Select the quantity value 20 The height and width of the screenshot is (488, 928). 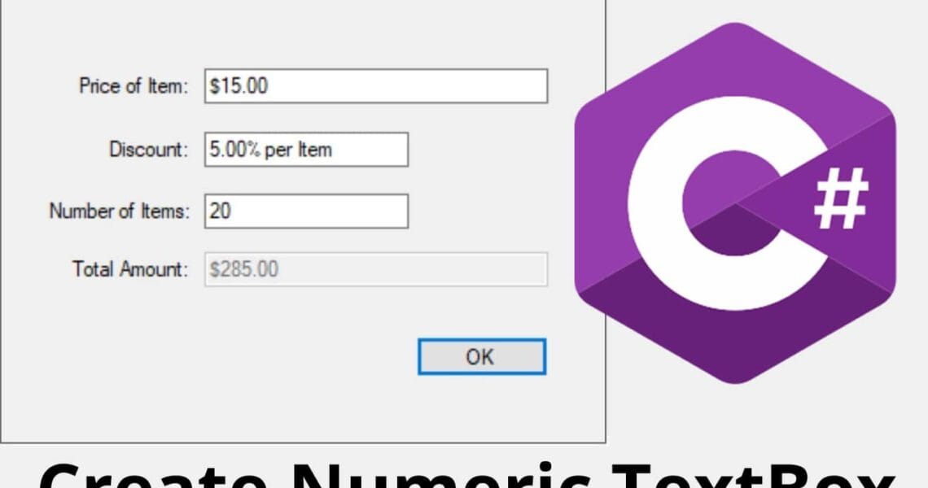(x=218, y=211)
